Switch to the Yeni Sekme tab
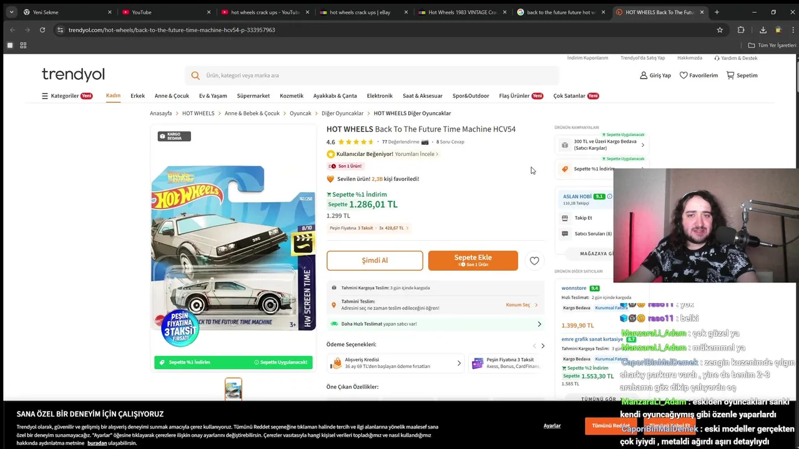 pos(67,12)
